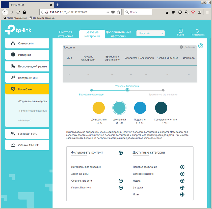Screen dimensions: 212x209
Task: Switch to Дополнительные настройки tab
Action: tap(118, 34)
